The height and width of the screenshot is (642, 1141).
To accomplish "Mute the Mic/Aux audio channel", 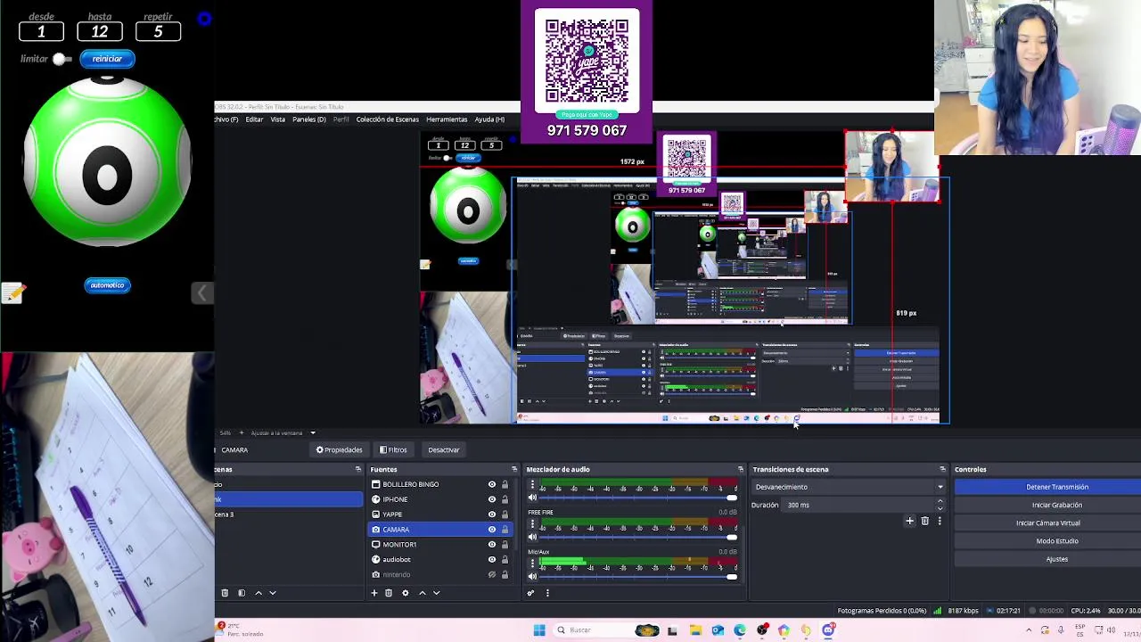I will pos(532,576).
